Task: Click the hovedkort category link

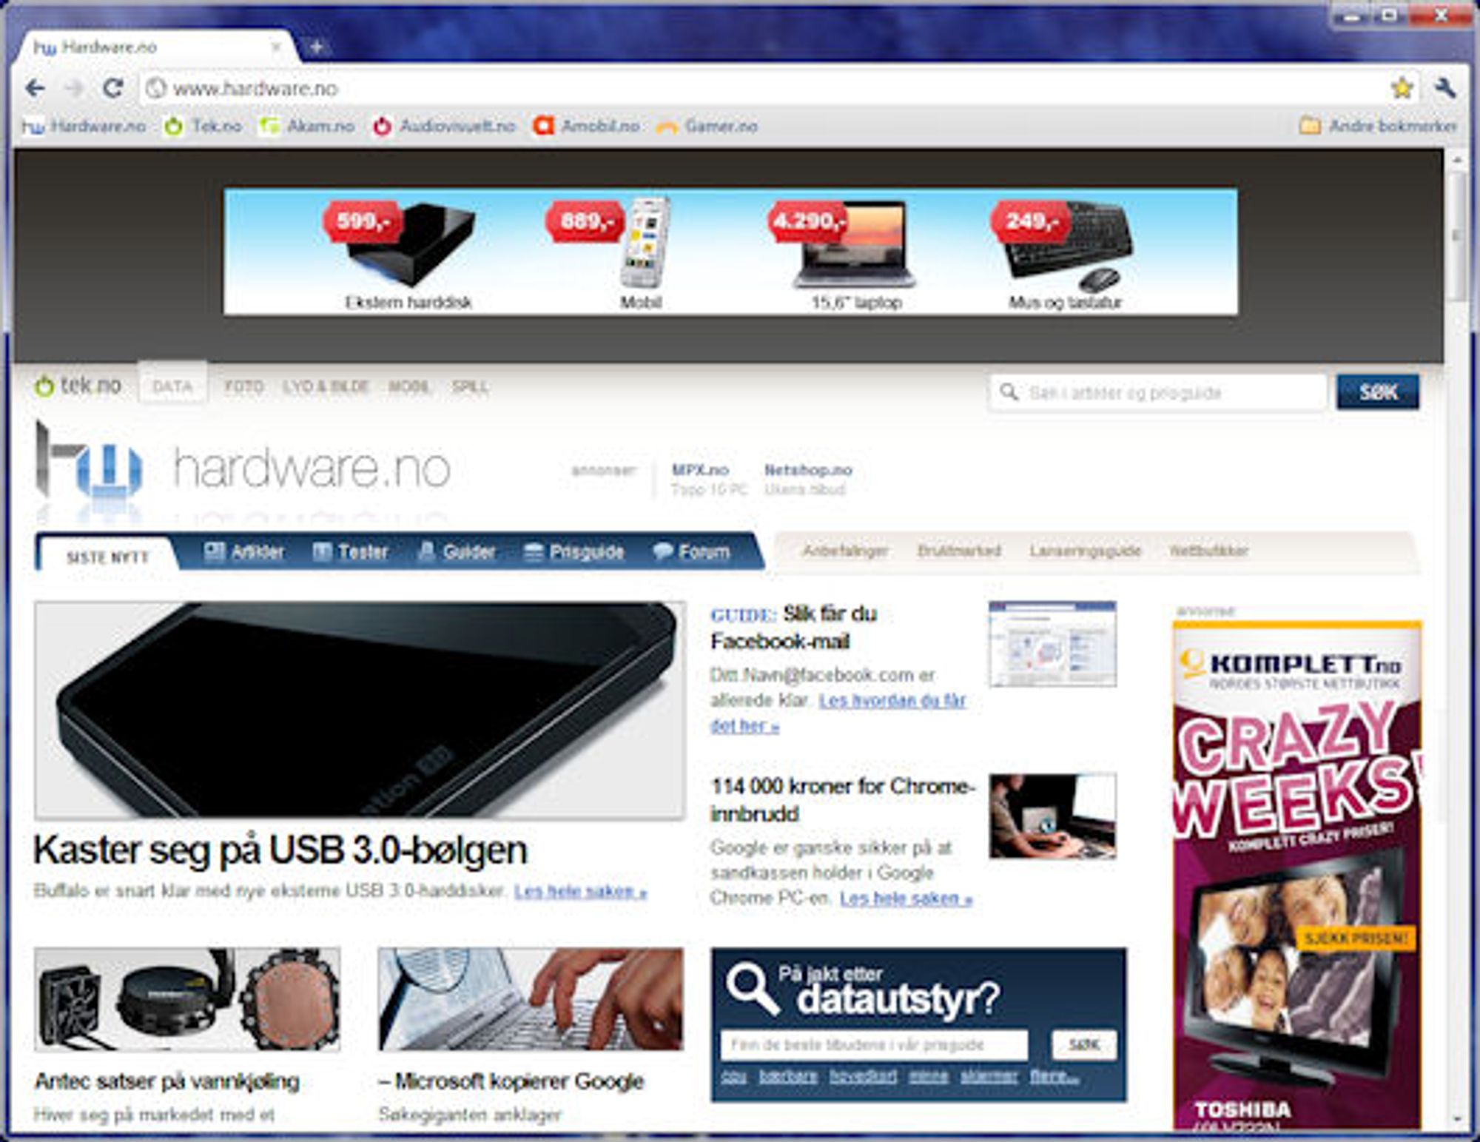Action: click(x=863, y=1076)
